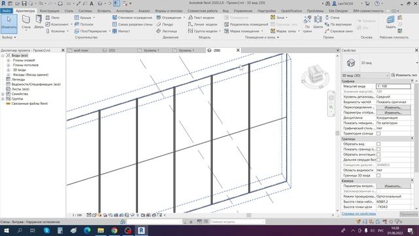This screenshot has width=419, height=236.
Task: Toggle Far Clip (Дальняя секущая) checkbox
Action: (378, 160)
